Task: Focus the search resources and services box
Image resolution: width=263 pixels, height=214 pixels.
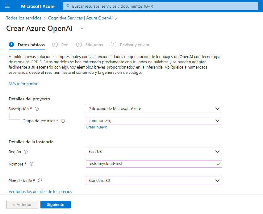Action: tap(160, 6)
